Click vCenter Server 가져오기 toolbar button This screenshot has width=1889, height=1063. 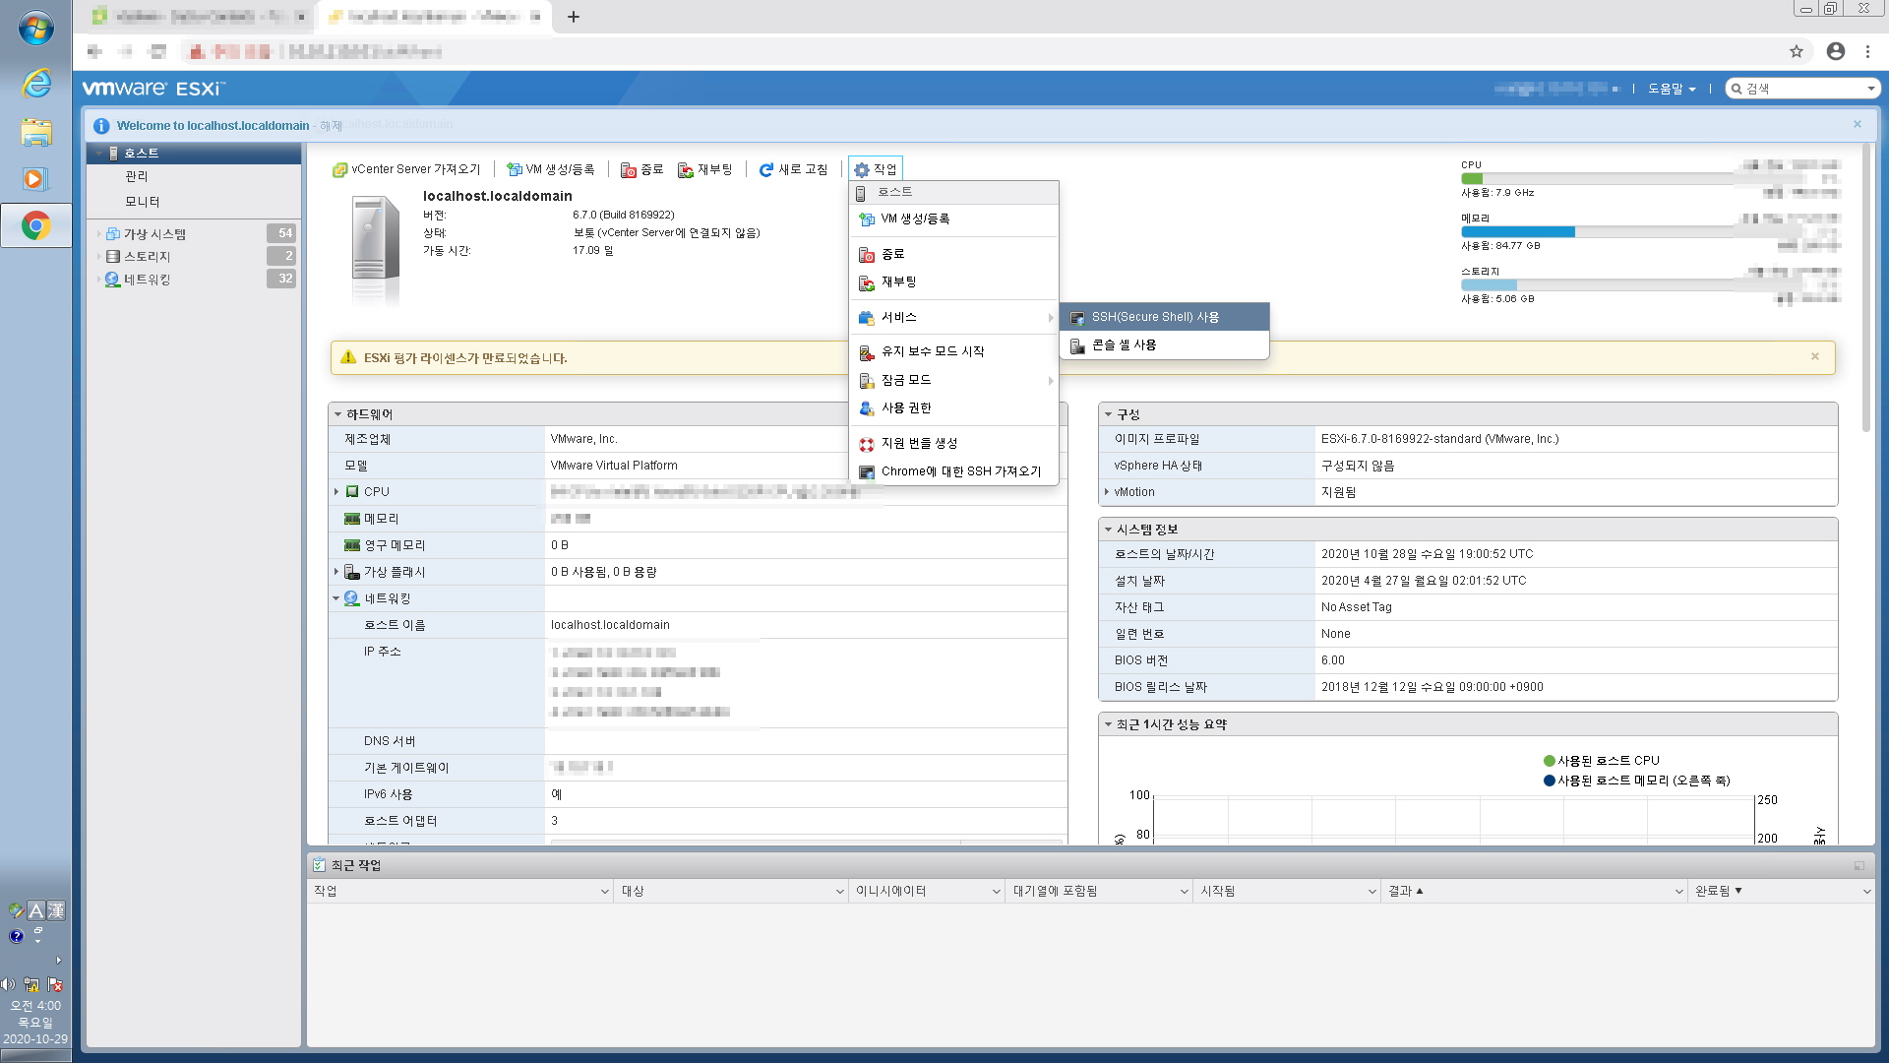[x=406, y=169]
